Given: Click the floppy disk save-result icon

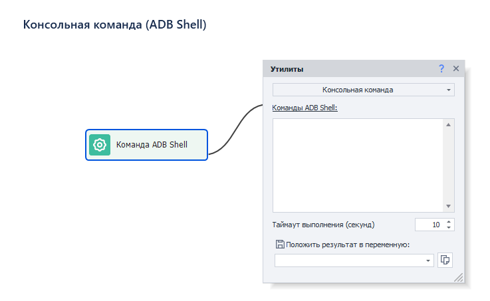Looking at the screenshot, I should coord(280,245).
